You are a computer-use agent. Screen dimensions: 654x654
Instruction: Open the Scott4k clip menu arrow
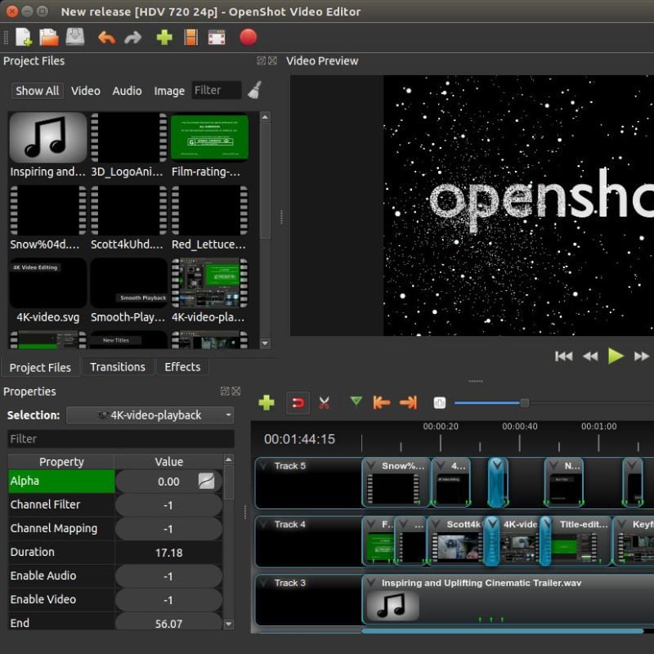(x=435, y=524)
